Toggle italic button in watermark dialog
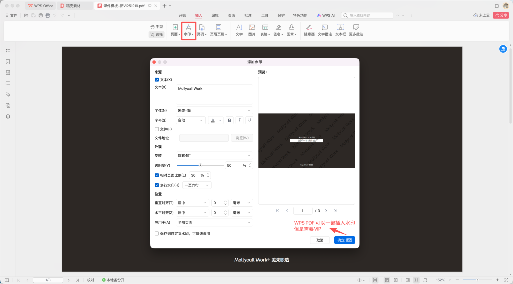 point(239,120)
